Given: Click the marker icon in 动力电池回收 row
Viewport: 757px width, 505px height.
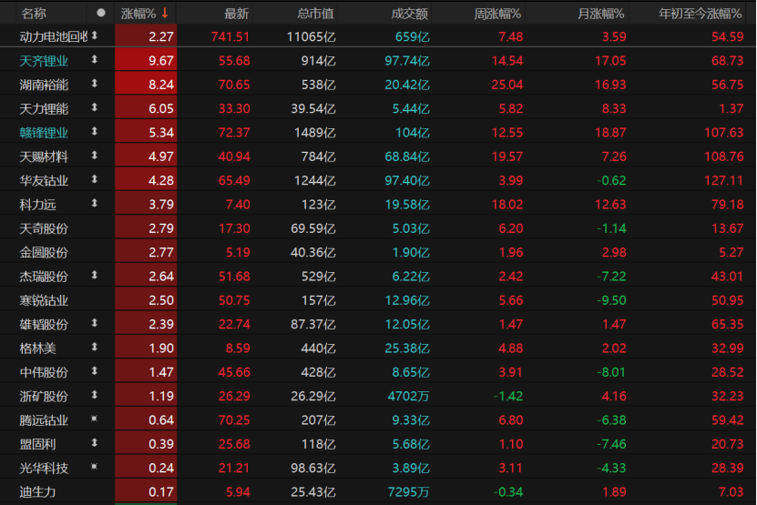Looking at the screenshot, I should [94, 35].
